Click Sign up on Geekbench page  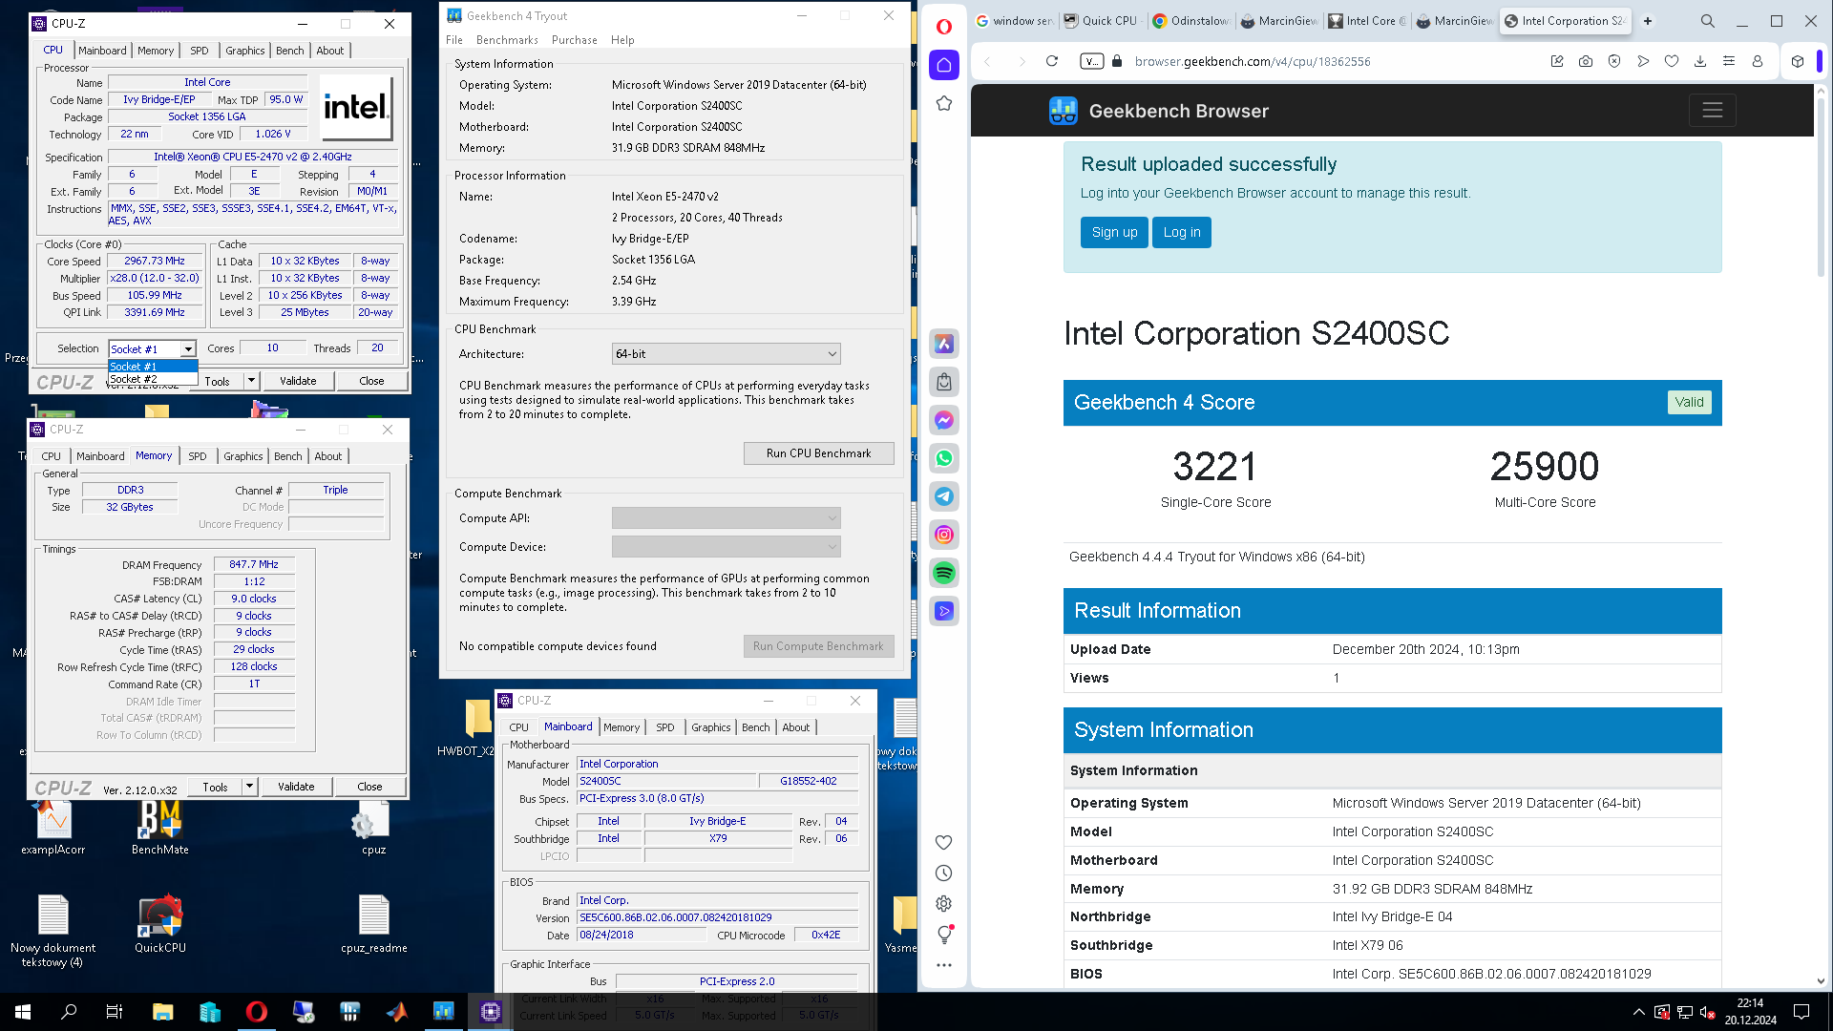point(1114,232)
